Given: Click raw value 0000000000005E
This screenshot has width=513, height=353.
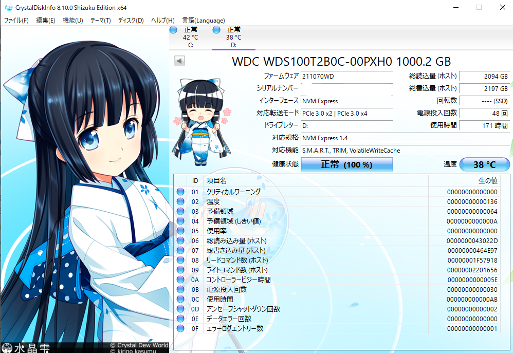Looking at the screenshot, I should (x=472, y=280).
